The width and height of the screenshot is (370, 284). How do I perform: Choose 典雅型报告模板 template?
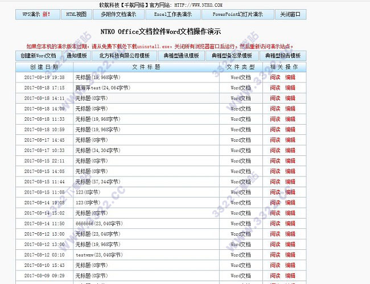(283, 56)
